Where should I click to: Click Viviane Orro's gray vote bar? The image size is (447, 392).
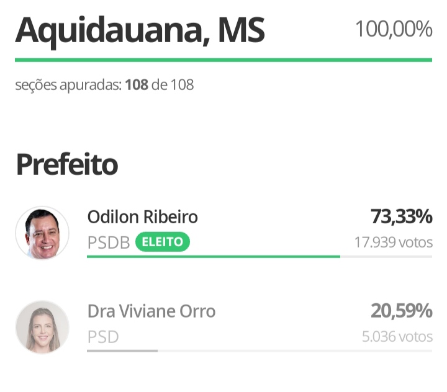[x=122, y=350]
